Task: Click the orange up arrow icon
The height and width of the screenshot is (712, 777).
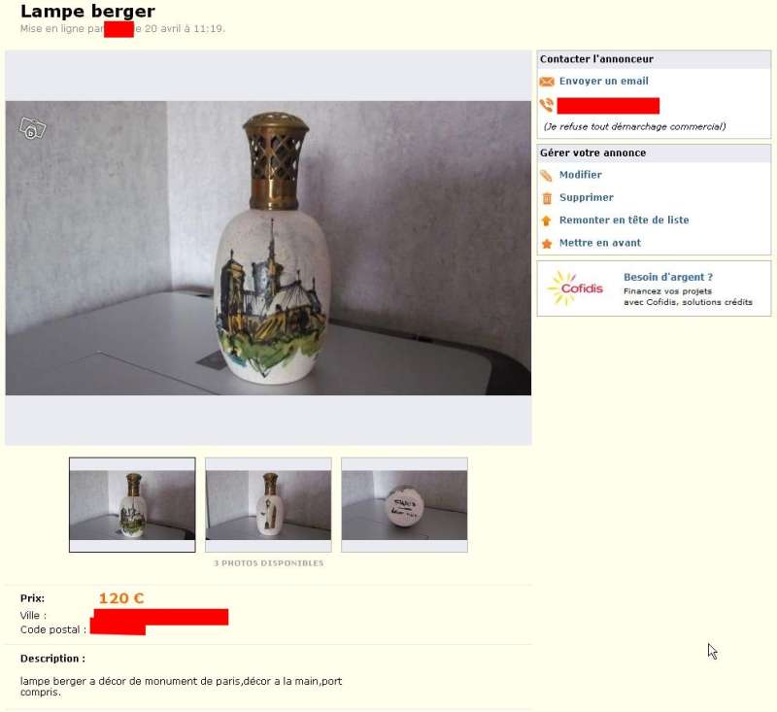Action: click(546, 220)
